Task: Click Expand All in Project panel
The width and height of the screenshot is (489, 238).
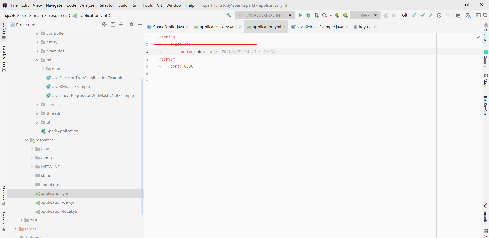Action: [x=113, y=24]
